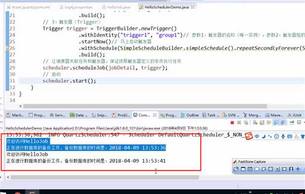
Task: Open Sogou soft keyboard icon
Action: (290, 136)
